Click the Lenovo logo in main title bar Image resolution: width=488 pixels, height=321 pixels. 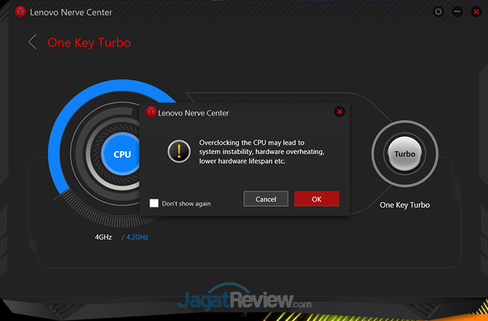[x=20, y=12]
